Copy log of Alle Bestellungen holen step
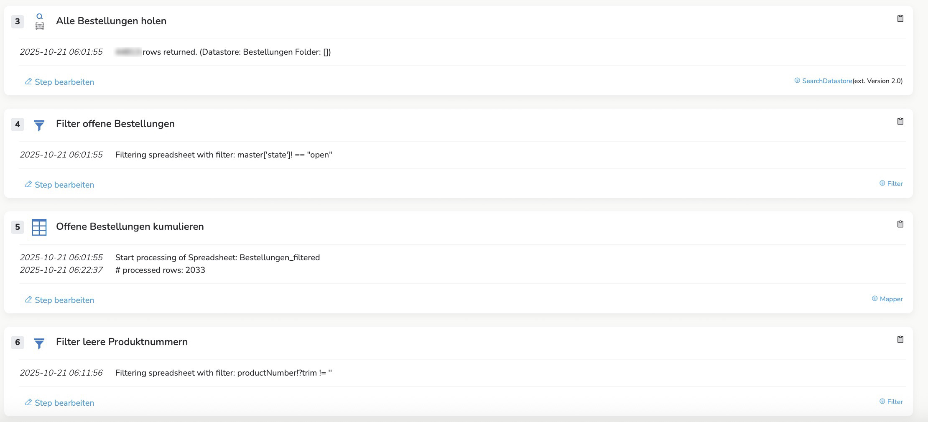This screenshot has height=422, width=928. pos(900,19)
